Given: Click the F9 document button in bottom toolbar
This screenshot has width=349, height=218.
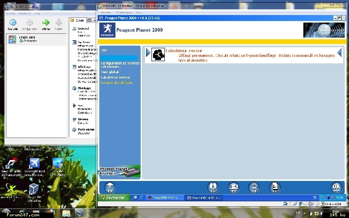Looking at the screenshot, I should tap(275, 187).
